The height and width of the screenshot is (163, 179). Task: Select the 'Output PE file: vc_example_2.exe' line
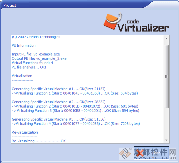pos(39,58)
